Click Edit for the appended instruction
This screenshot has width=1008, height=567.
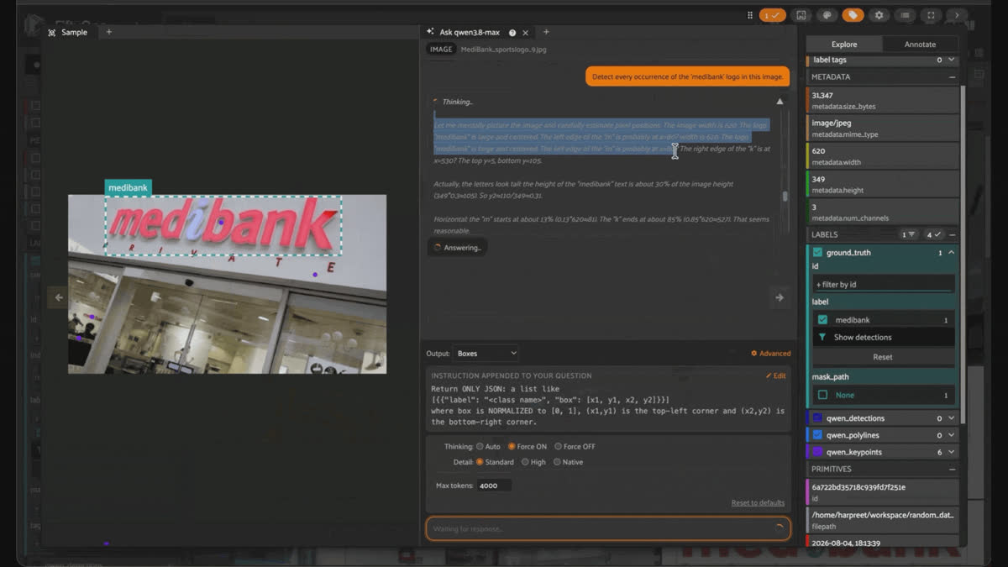776,375
